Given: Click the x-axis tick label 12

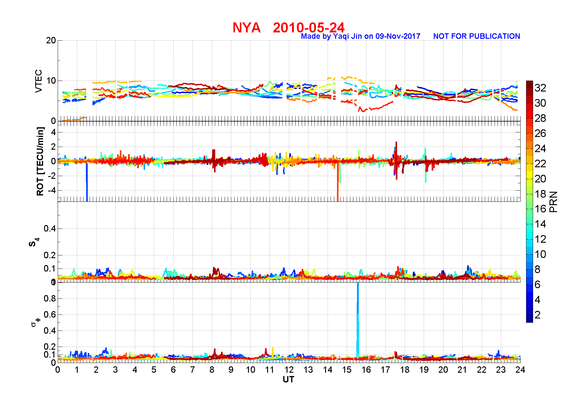Looking at the screenshot, I should tap(289, 370).
